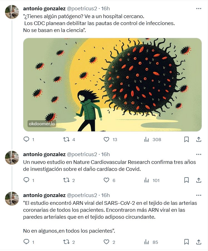Like the Nature Cardiovascular Research tweet

(107, 180)
